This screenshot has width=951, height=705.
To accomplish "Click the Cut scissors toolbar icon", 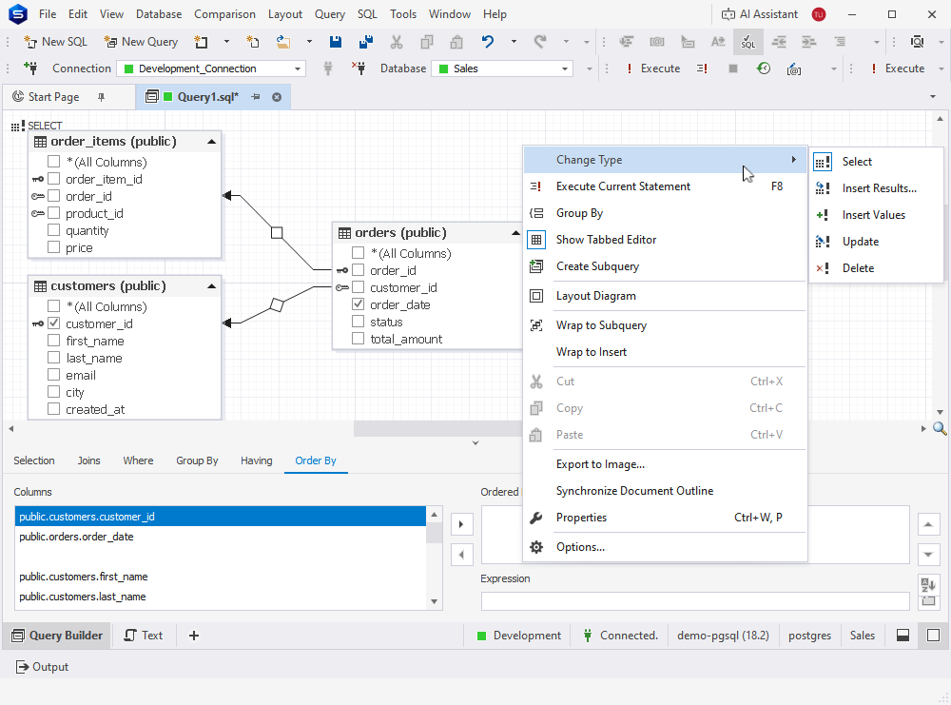I will (x=396, y=42).
